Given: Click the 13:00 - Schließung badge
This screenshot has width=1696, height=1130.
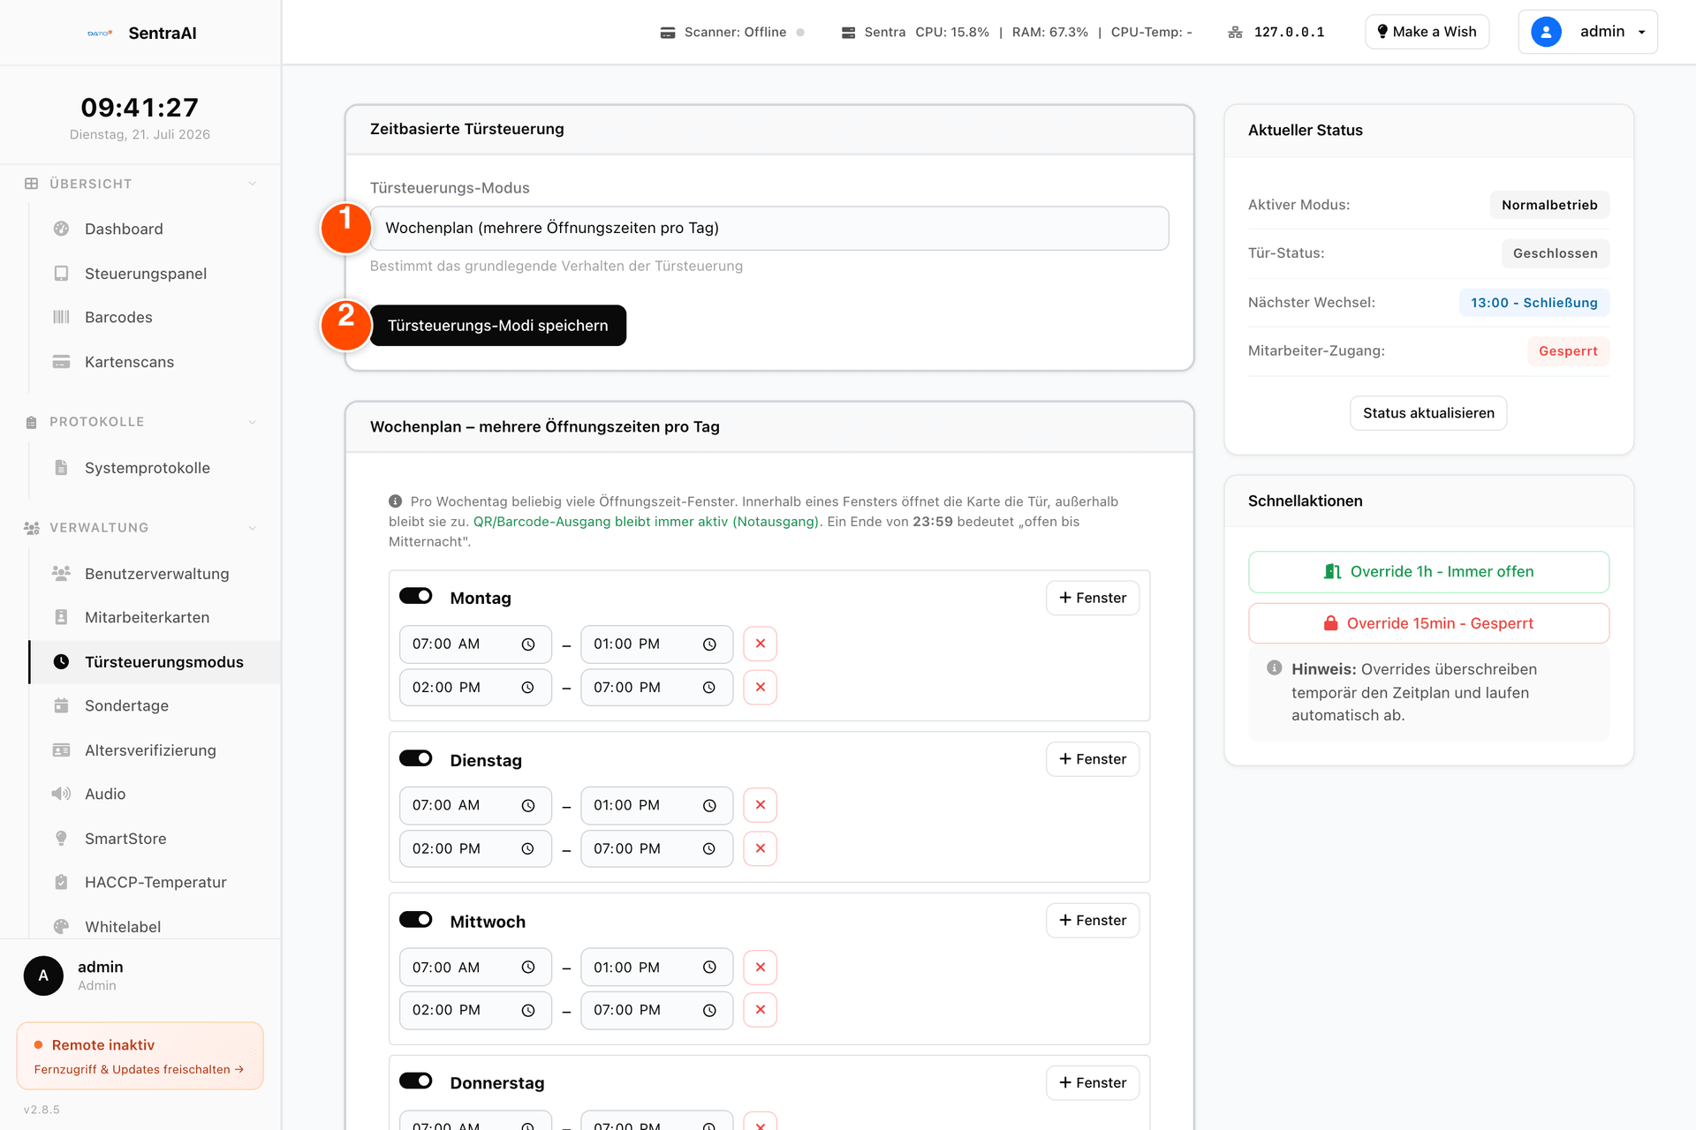Looking at the screenshot, I should [x=1533, y=303].
